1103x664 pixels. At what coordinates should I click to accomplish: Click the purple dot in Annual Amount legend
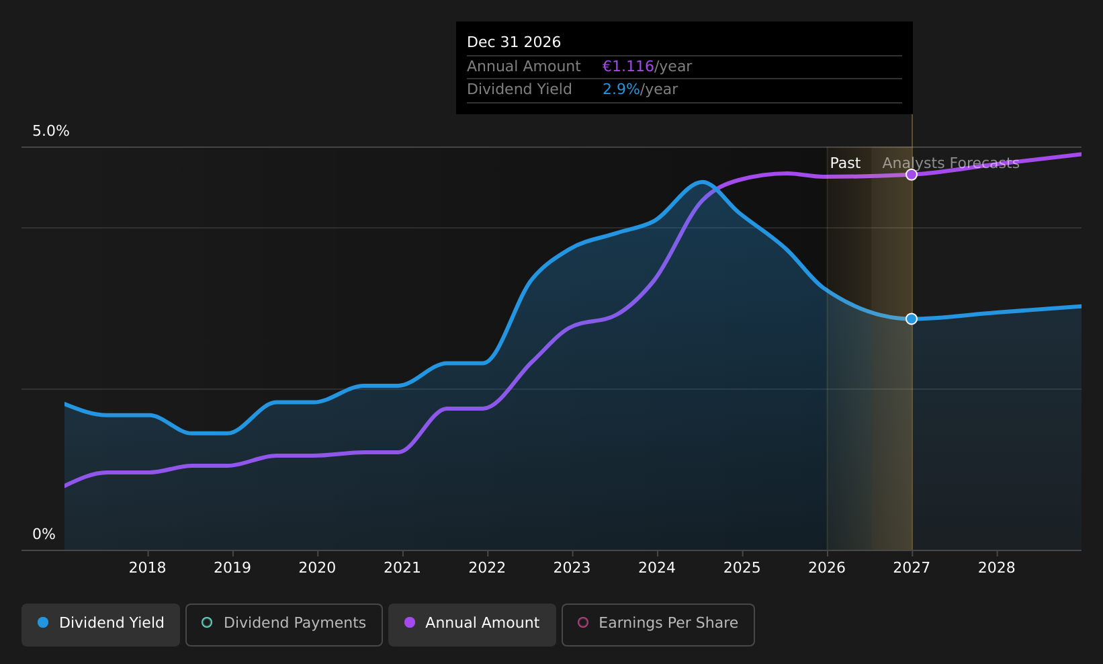(x=410, y=622)
